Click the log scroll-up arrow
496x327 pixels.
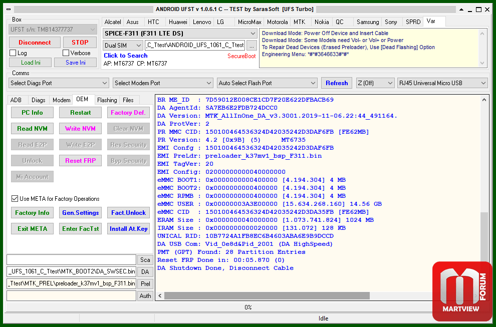click(484, 100)
